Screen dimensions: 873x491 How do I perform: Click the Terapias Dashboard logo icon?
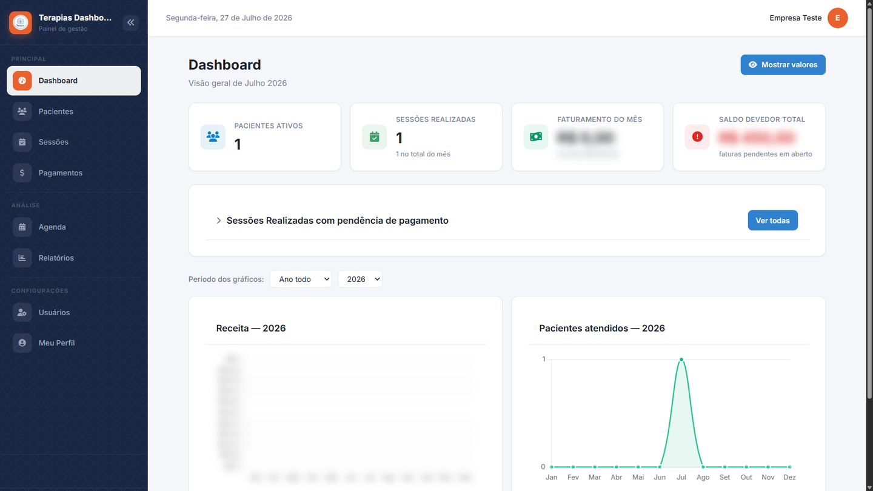(20, 23)
